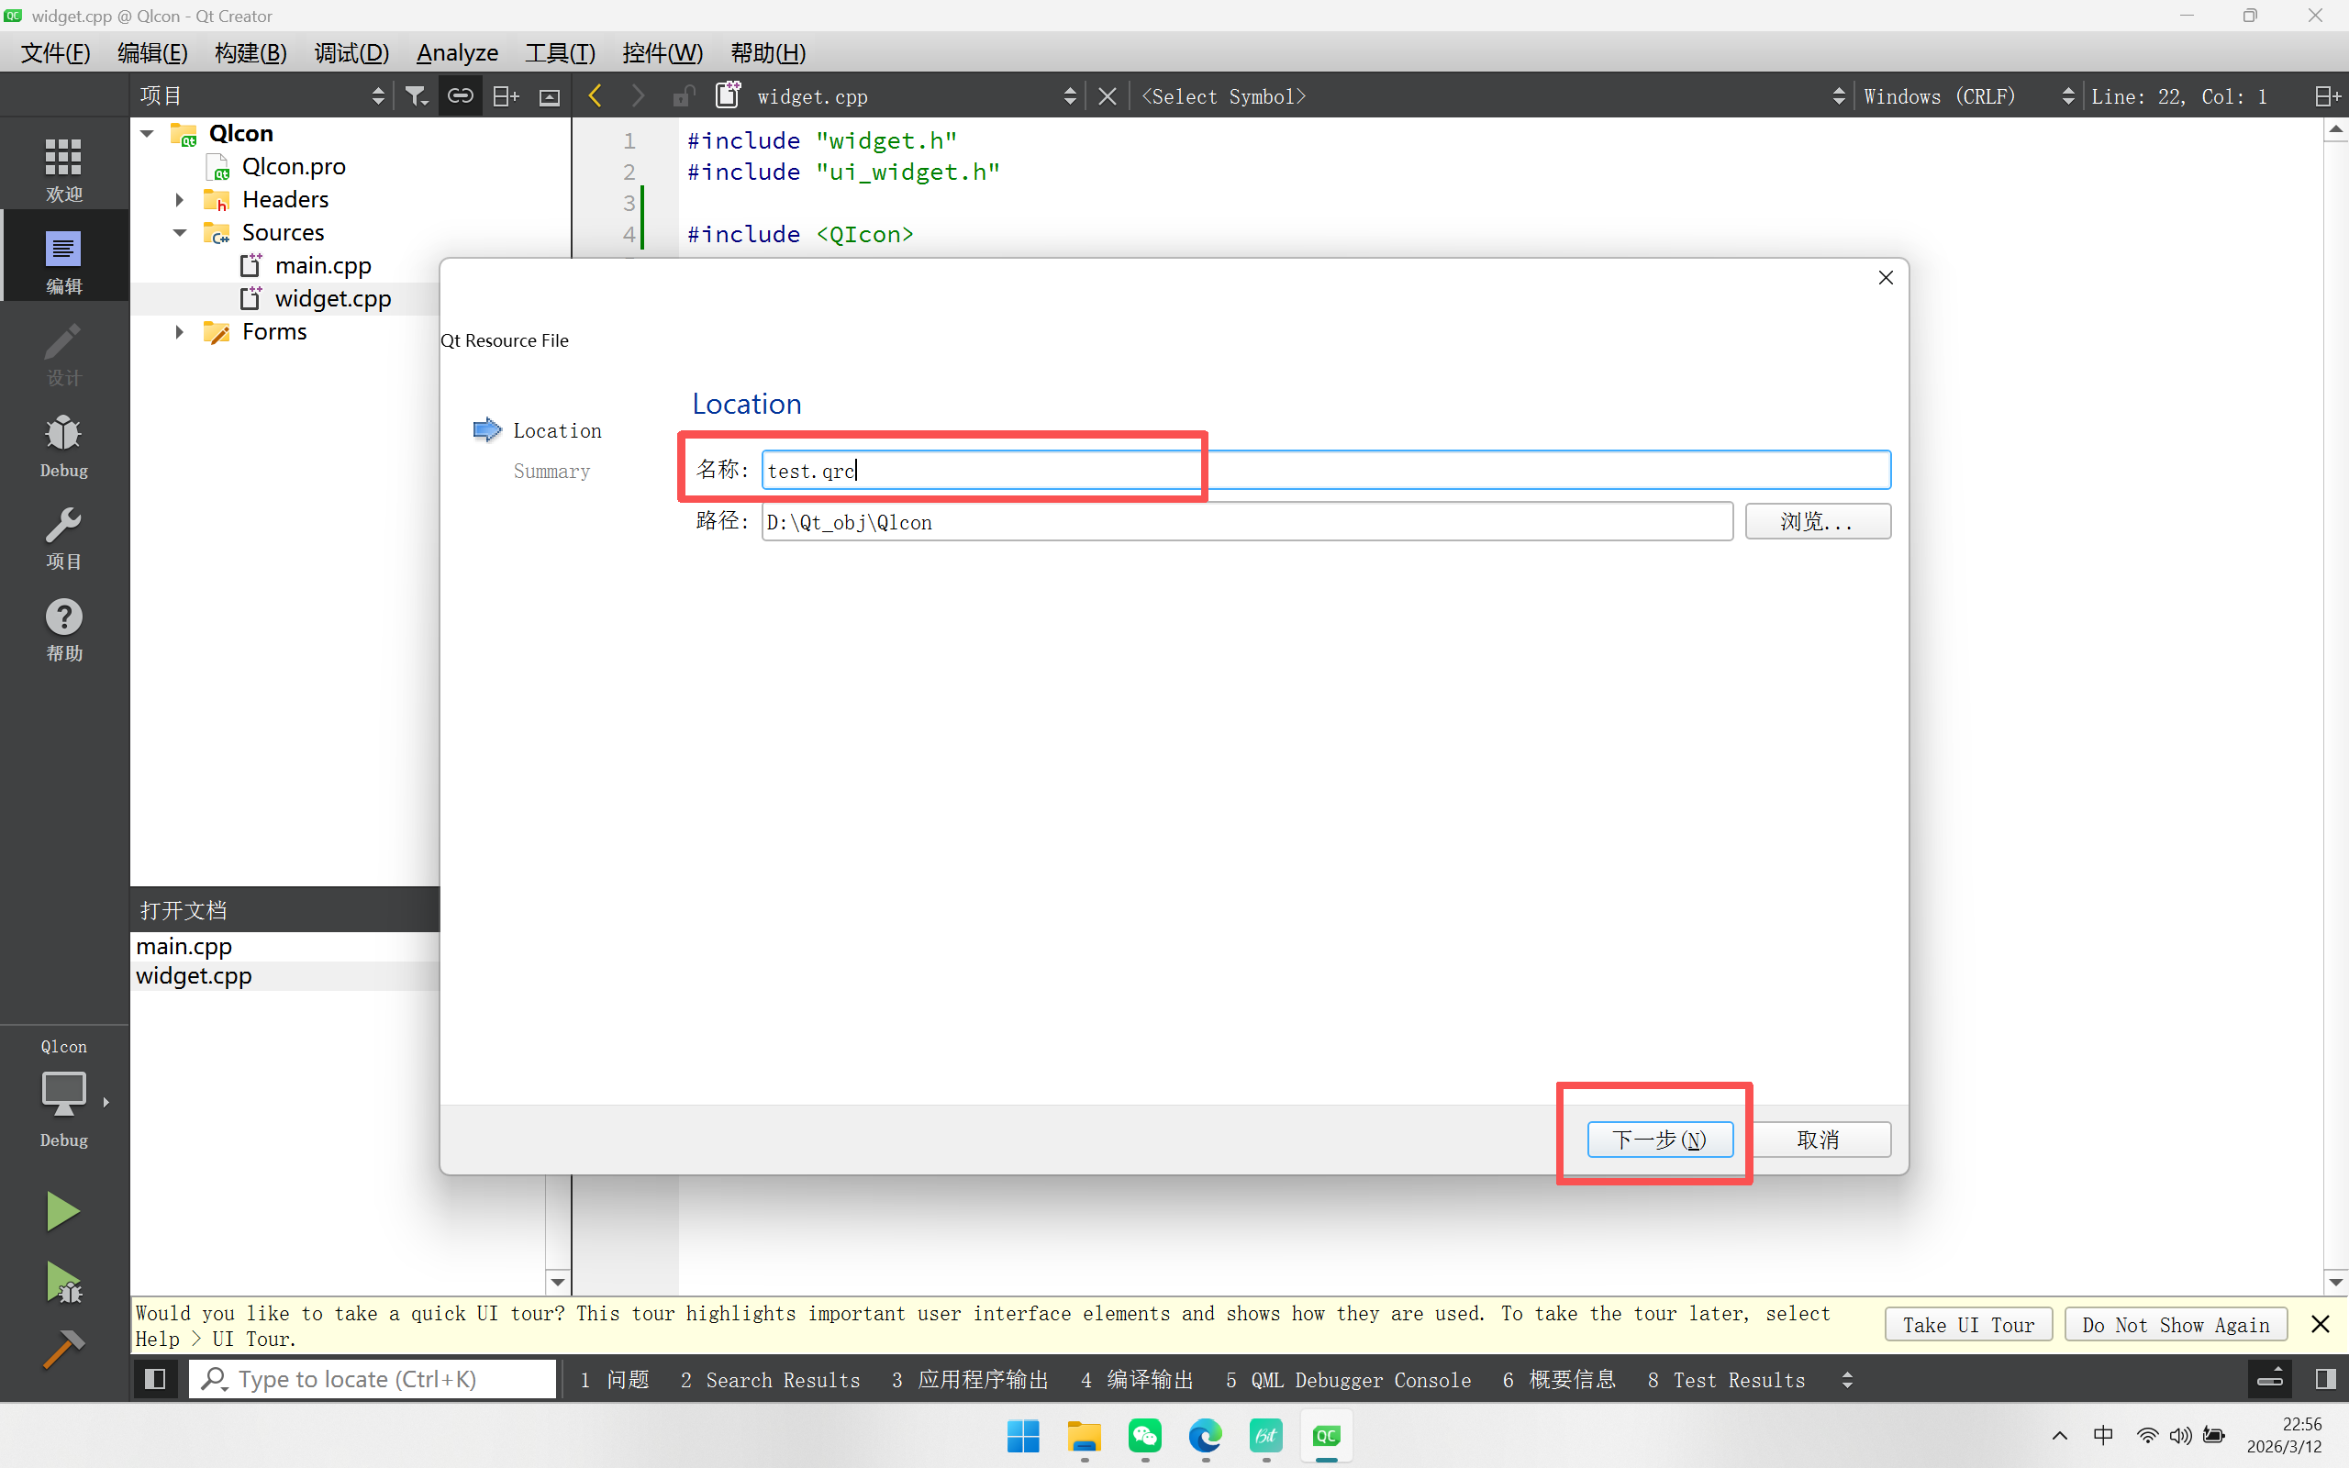Viewport: 2349px width, 1468px height.
Task: Click the filter tree icon
Action: (x=417, y=96)
